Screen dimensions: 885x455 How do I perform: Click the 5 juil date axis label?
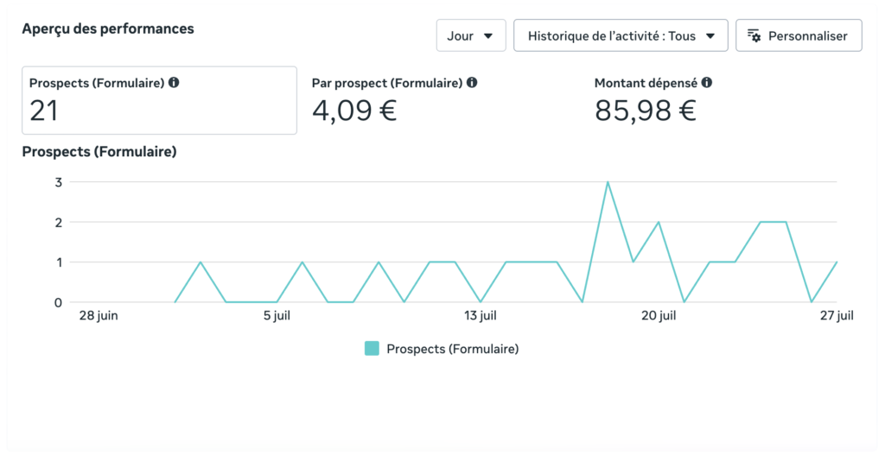coord(277,316)
